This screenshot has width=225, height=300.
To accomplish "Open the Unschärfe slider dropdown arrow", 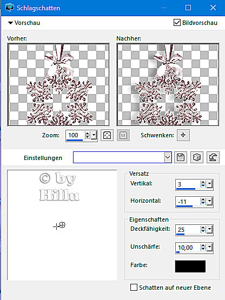I will point(209,247).
